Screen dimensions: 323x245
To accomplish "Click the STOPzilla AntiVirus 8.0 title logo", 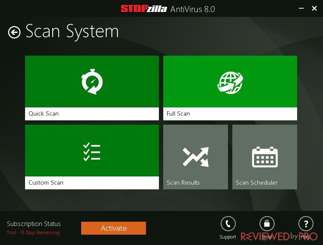I will pos(168,9).
